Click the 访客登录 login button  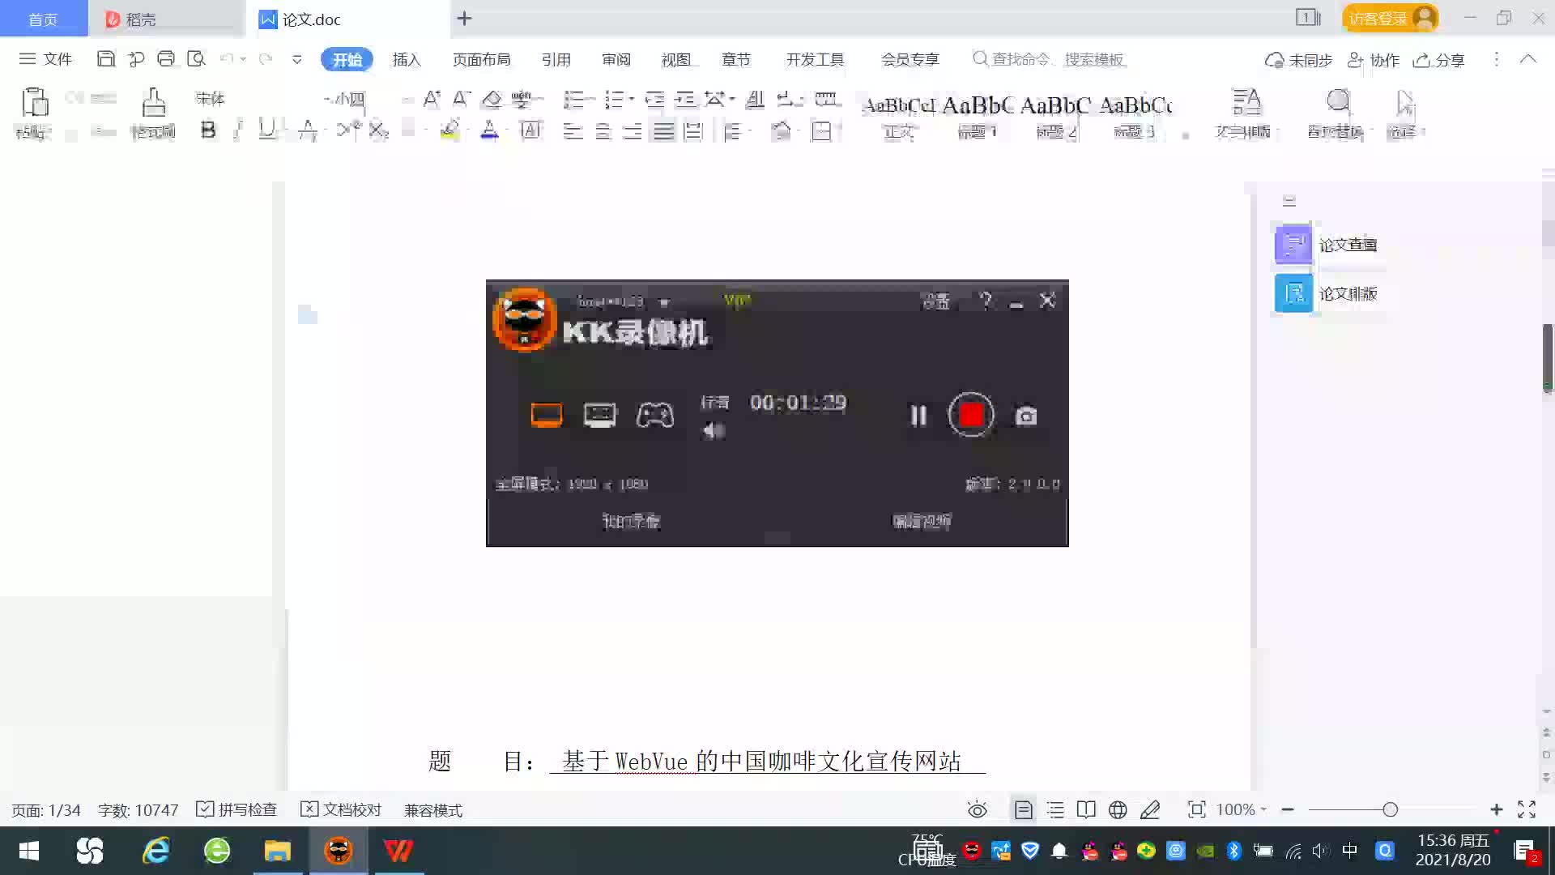pos(1389,18)
